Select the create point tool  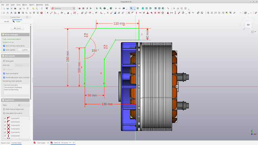[48, 13]
